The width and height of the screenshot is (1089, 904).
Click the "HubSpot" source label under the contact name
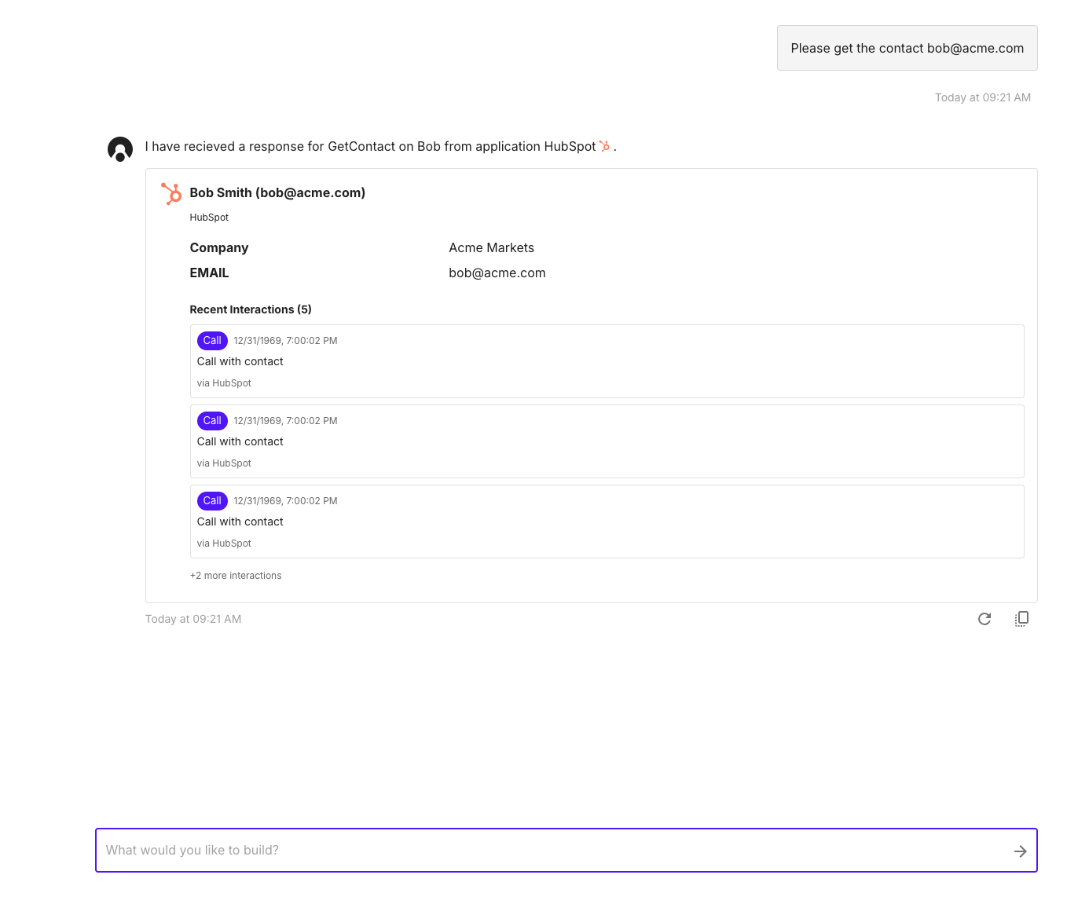point(209,218)
